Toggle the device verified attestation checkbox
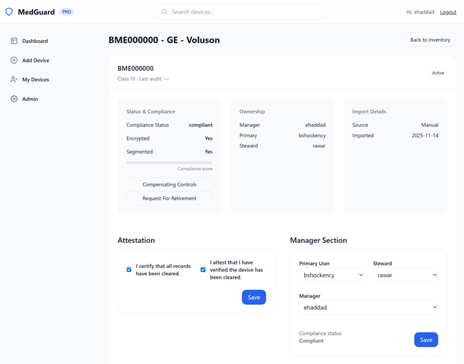This screenshot has height=364, width=464. point(203,270)
